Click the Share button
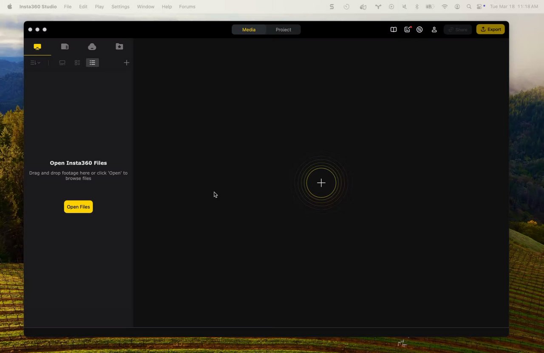The image size is (544, 353). pyautogui.click(x=458, y=30)
